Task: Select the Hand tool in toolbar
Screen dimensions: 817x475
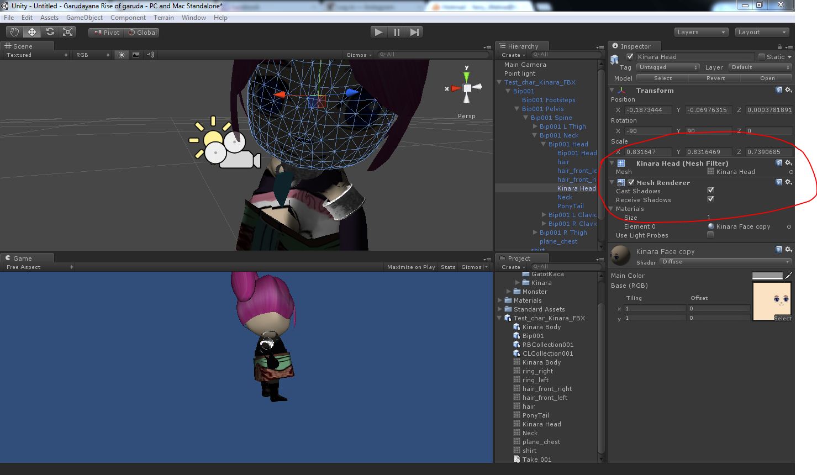Action: (14, 32)
